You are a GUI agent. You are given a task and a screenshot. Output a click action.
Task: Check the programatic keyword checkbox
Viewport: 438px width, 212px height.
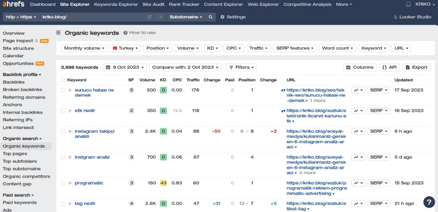(63, 183)
